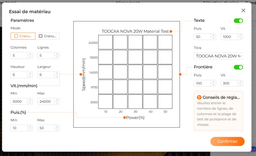Screen dimensions: 256x156
Task: Decrease Texte Vit. 1000 with down arrow
Action: click(x=240, y=38)
